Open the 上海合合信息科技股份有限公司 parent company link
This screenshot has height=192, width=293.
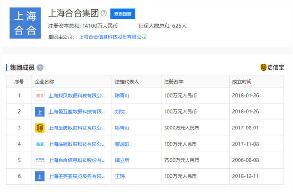tap(113, 37)
